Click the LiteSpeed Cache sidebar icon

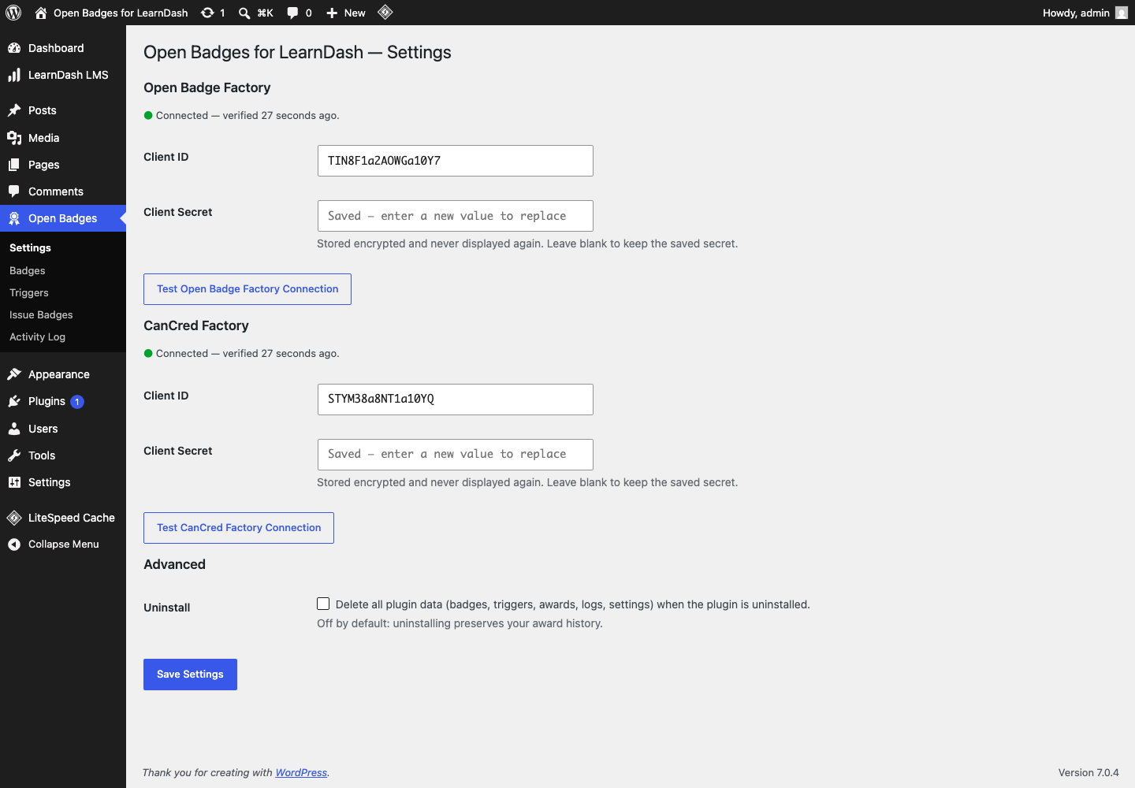14,518
